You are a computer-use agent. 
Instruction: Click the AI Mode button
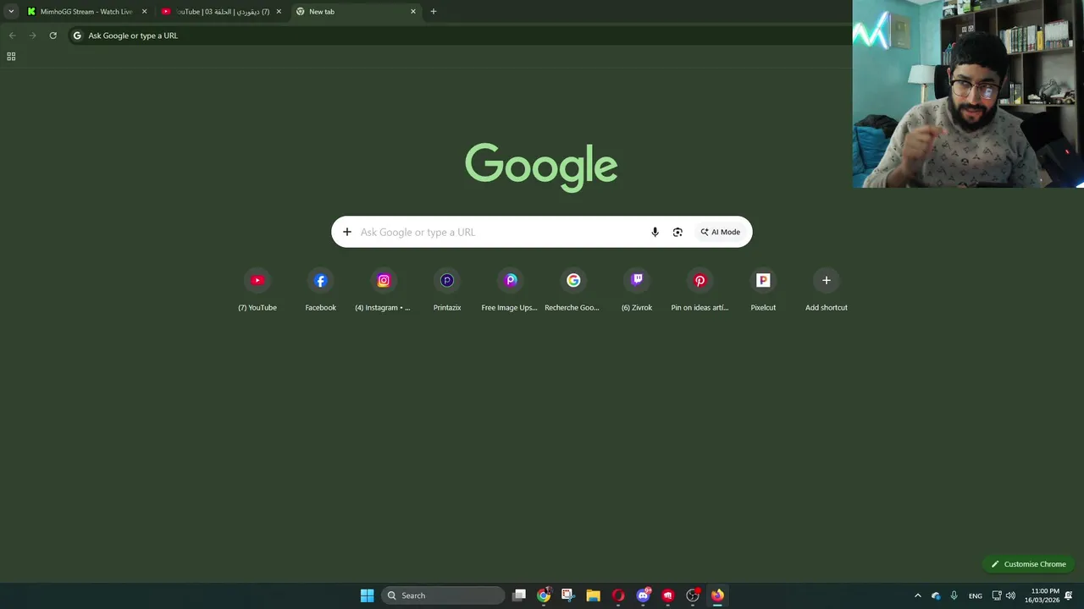click(720, 232)
